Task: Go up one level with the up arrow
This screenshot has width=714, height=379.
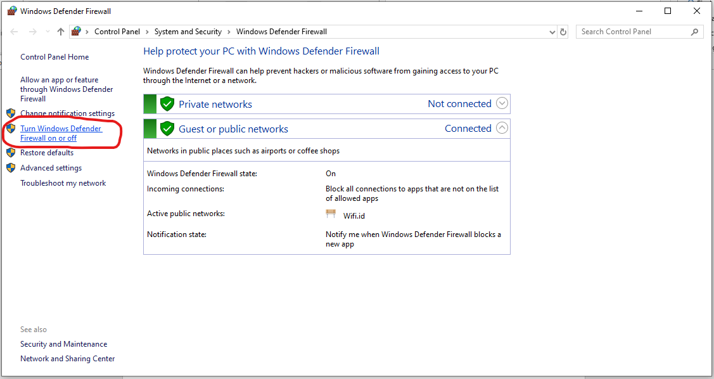Action: click(x=61, y=32)
